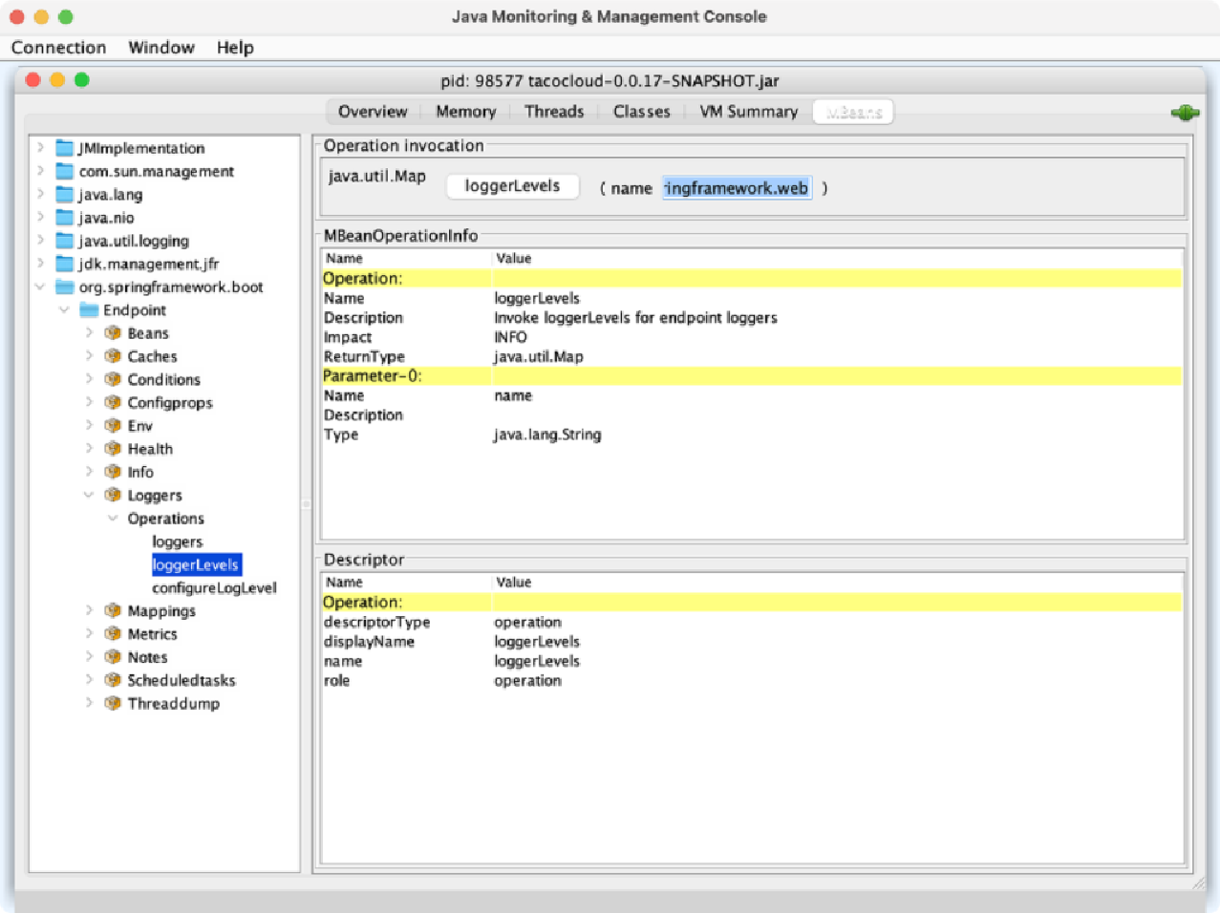Expand the Health tree node
Viewport: 1220px width, 913px height.
(89, 449)
